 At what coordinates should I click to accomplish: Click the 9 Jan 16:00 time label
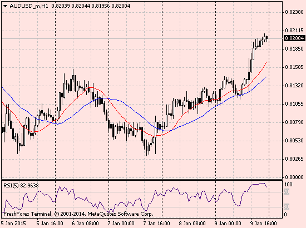click(x=264, y=224)
